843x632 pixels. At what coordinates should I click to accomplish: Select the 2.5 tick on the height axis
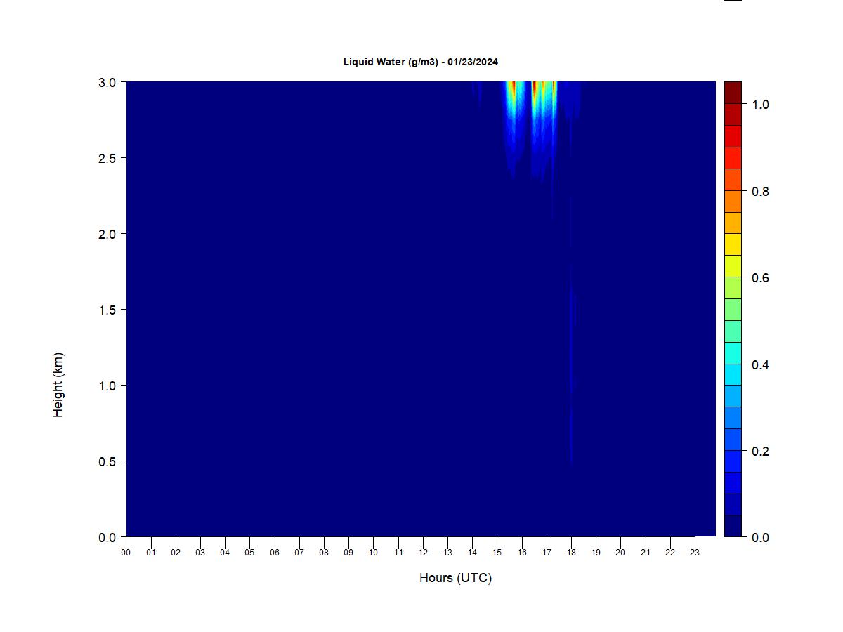(107, 158)
